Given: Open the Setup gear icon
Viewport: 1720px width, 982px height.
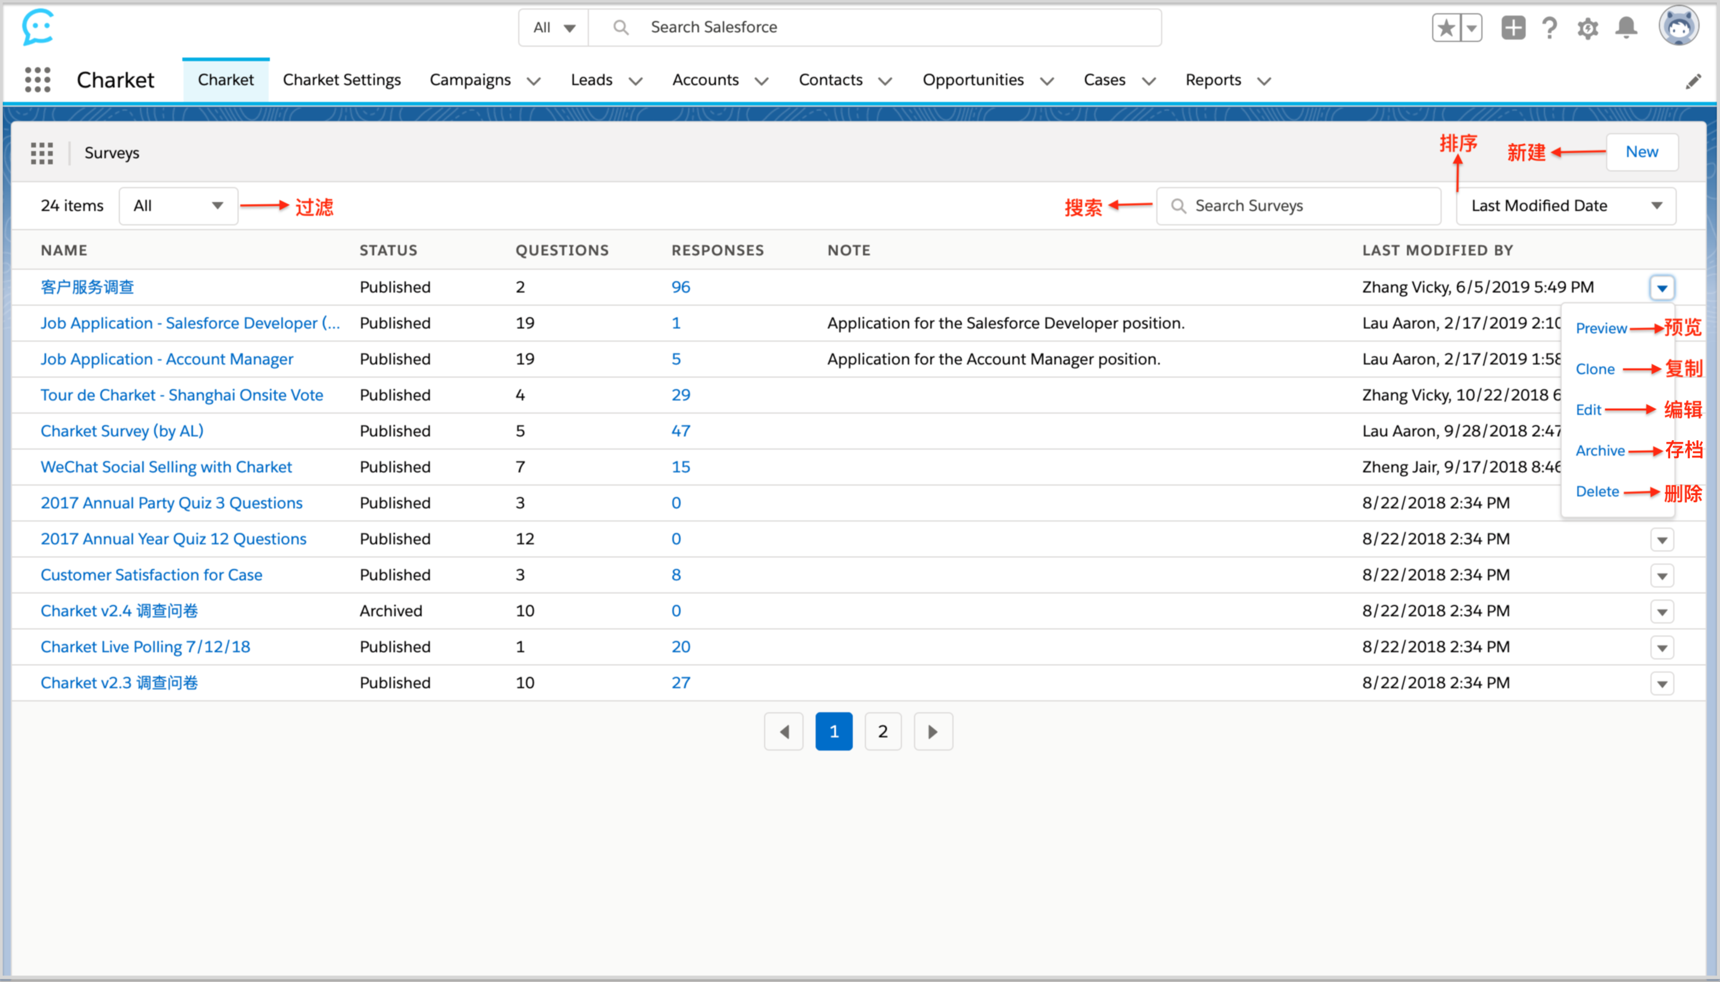Looking at the screenshot, I should tap(1588, 28).
